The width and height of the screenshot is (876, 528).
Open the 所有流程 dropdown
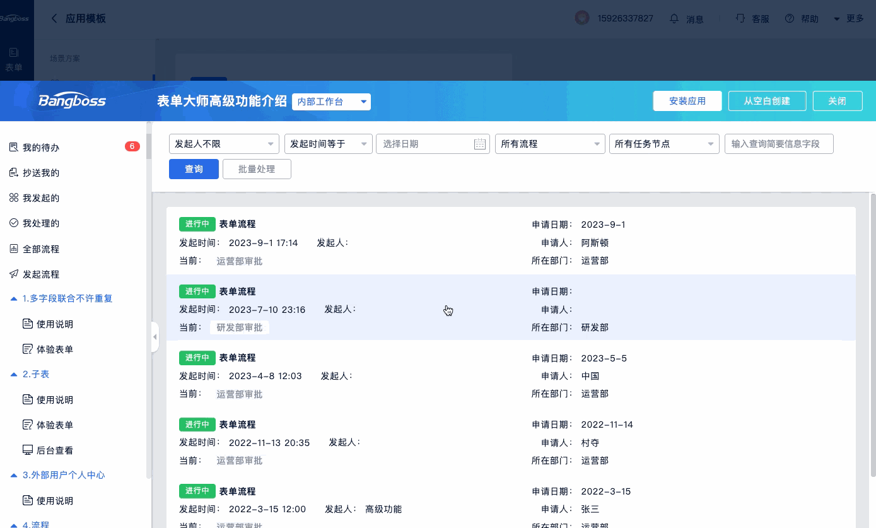(550, 144)
